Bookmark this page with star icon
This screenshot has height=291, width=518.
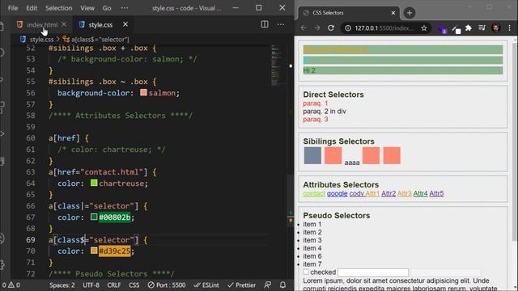tap(424, 28)
